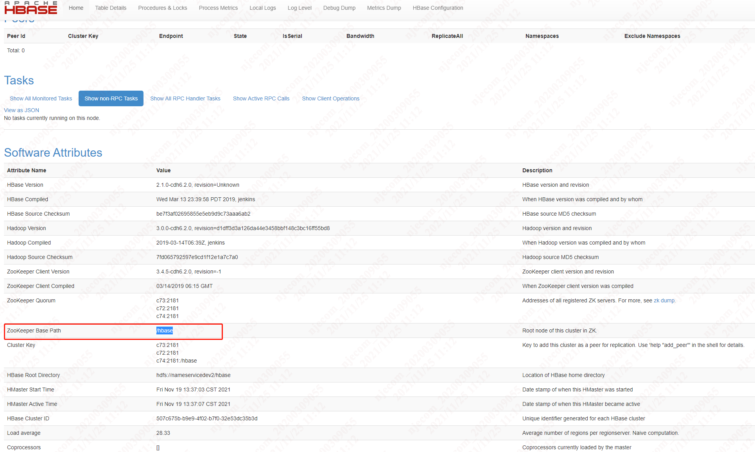Navigate to Log Level page
The height and width of the screenshot is (452, 755).
[x=299, y=8]
